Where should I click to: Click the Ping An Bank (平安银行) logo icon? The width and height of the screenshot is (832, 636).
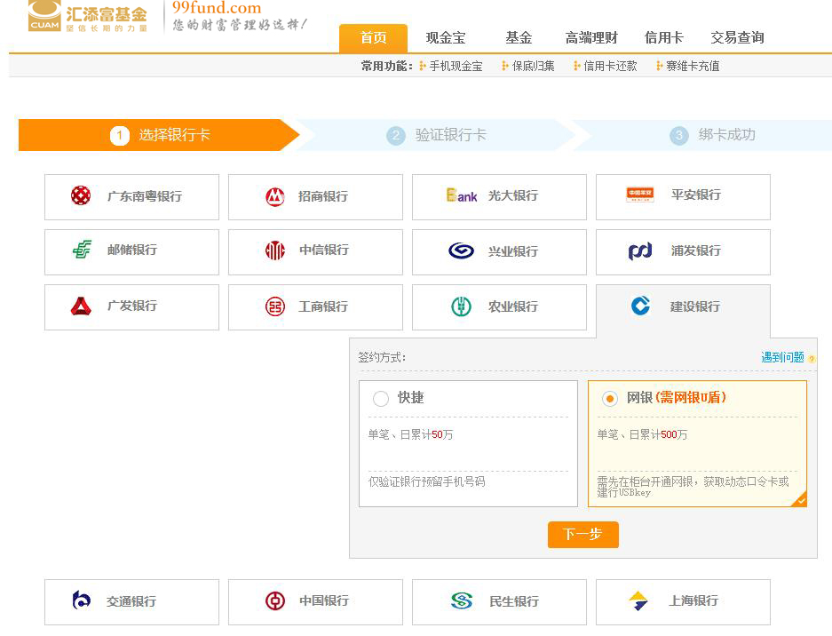tap(639, 195)
